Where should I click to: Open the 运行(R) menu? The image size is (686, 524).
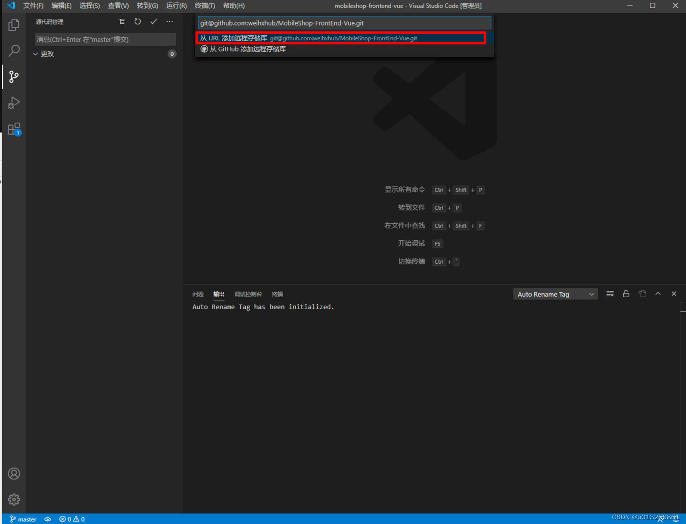(x=176, y=6)
